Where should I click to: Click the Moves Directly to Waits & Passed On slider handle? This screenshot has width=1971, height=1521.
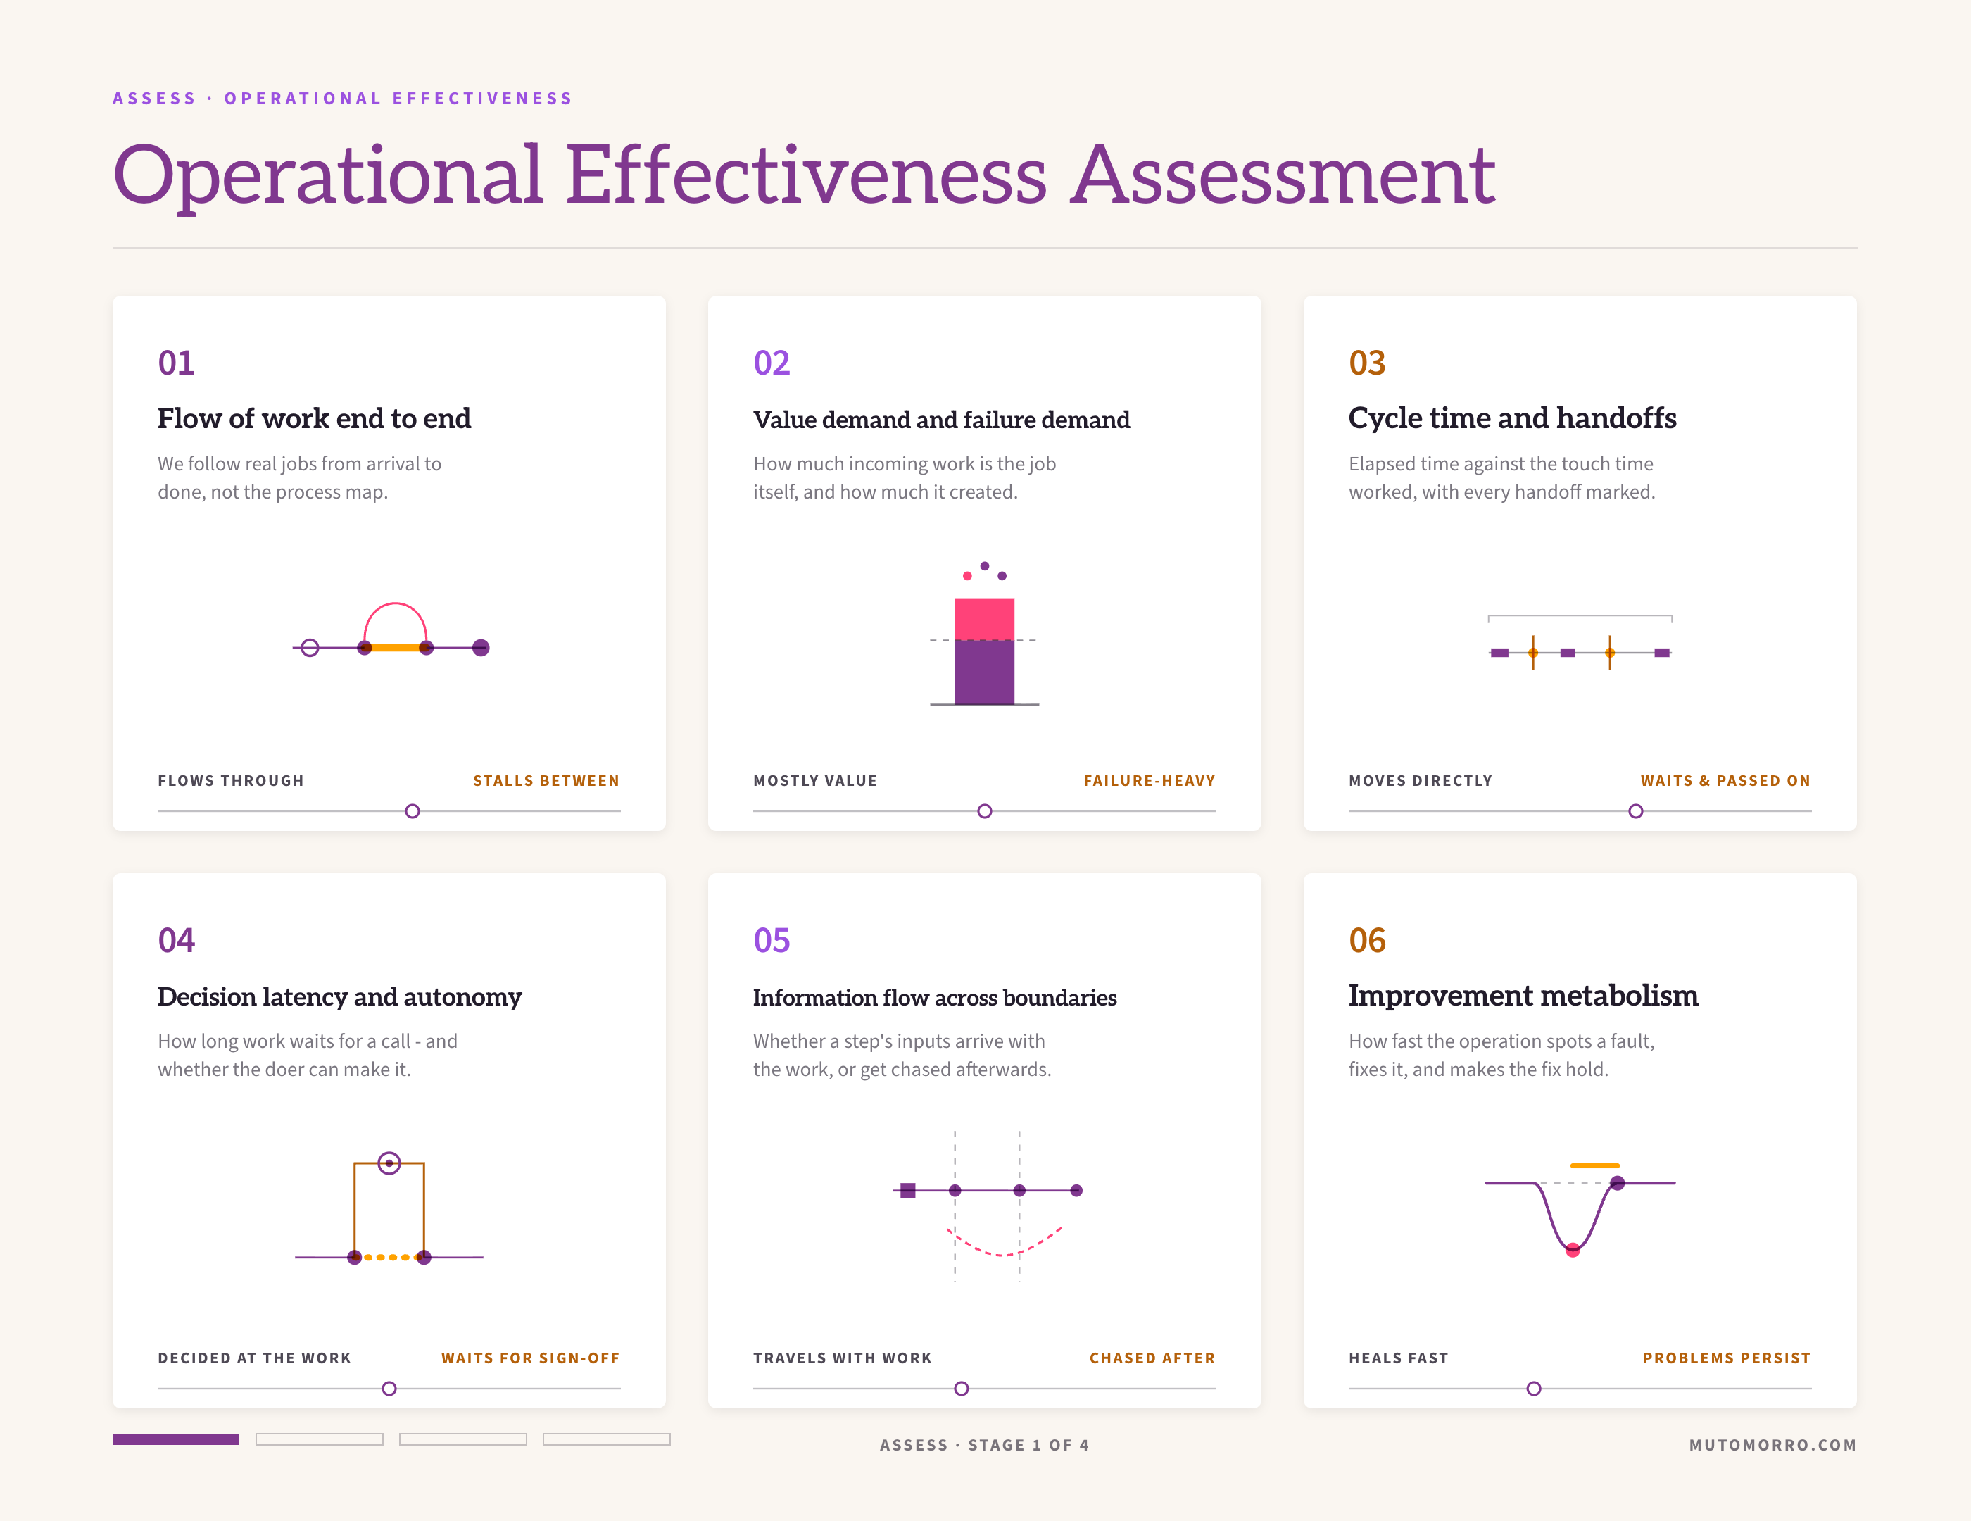click(x=1635, y=811)
